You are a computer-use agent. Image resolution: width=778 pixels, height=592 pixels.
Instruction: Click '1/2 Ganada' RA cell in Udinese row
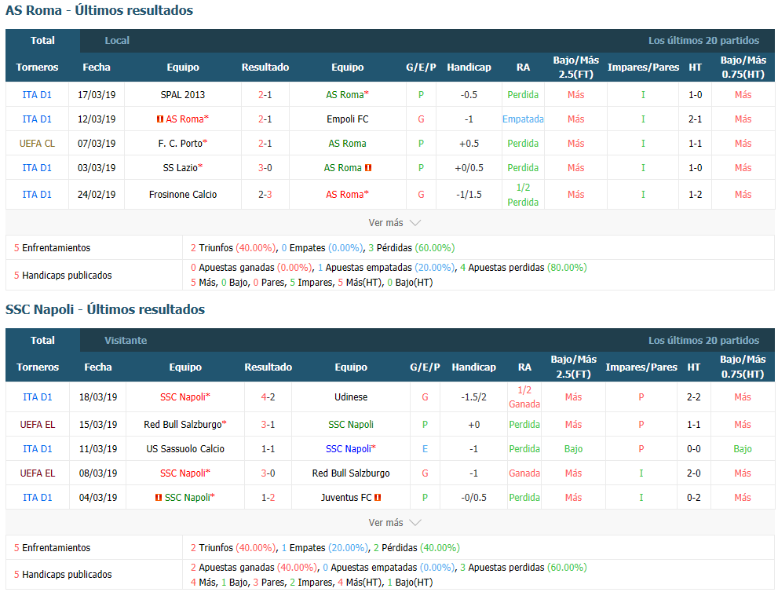[524, 397]
